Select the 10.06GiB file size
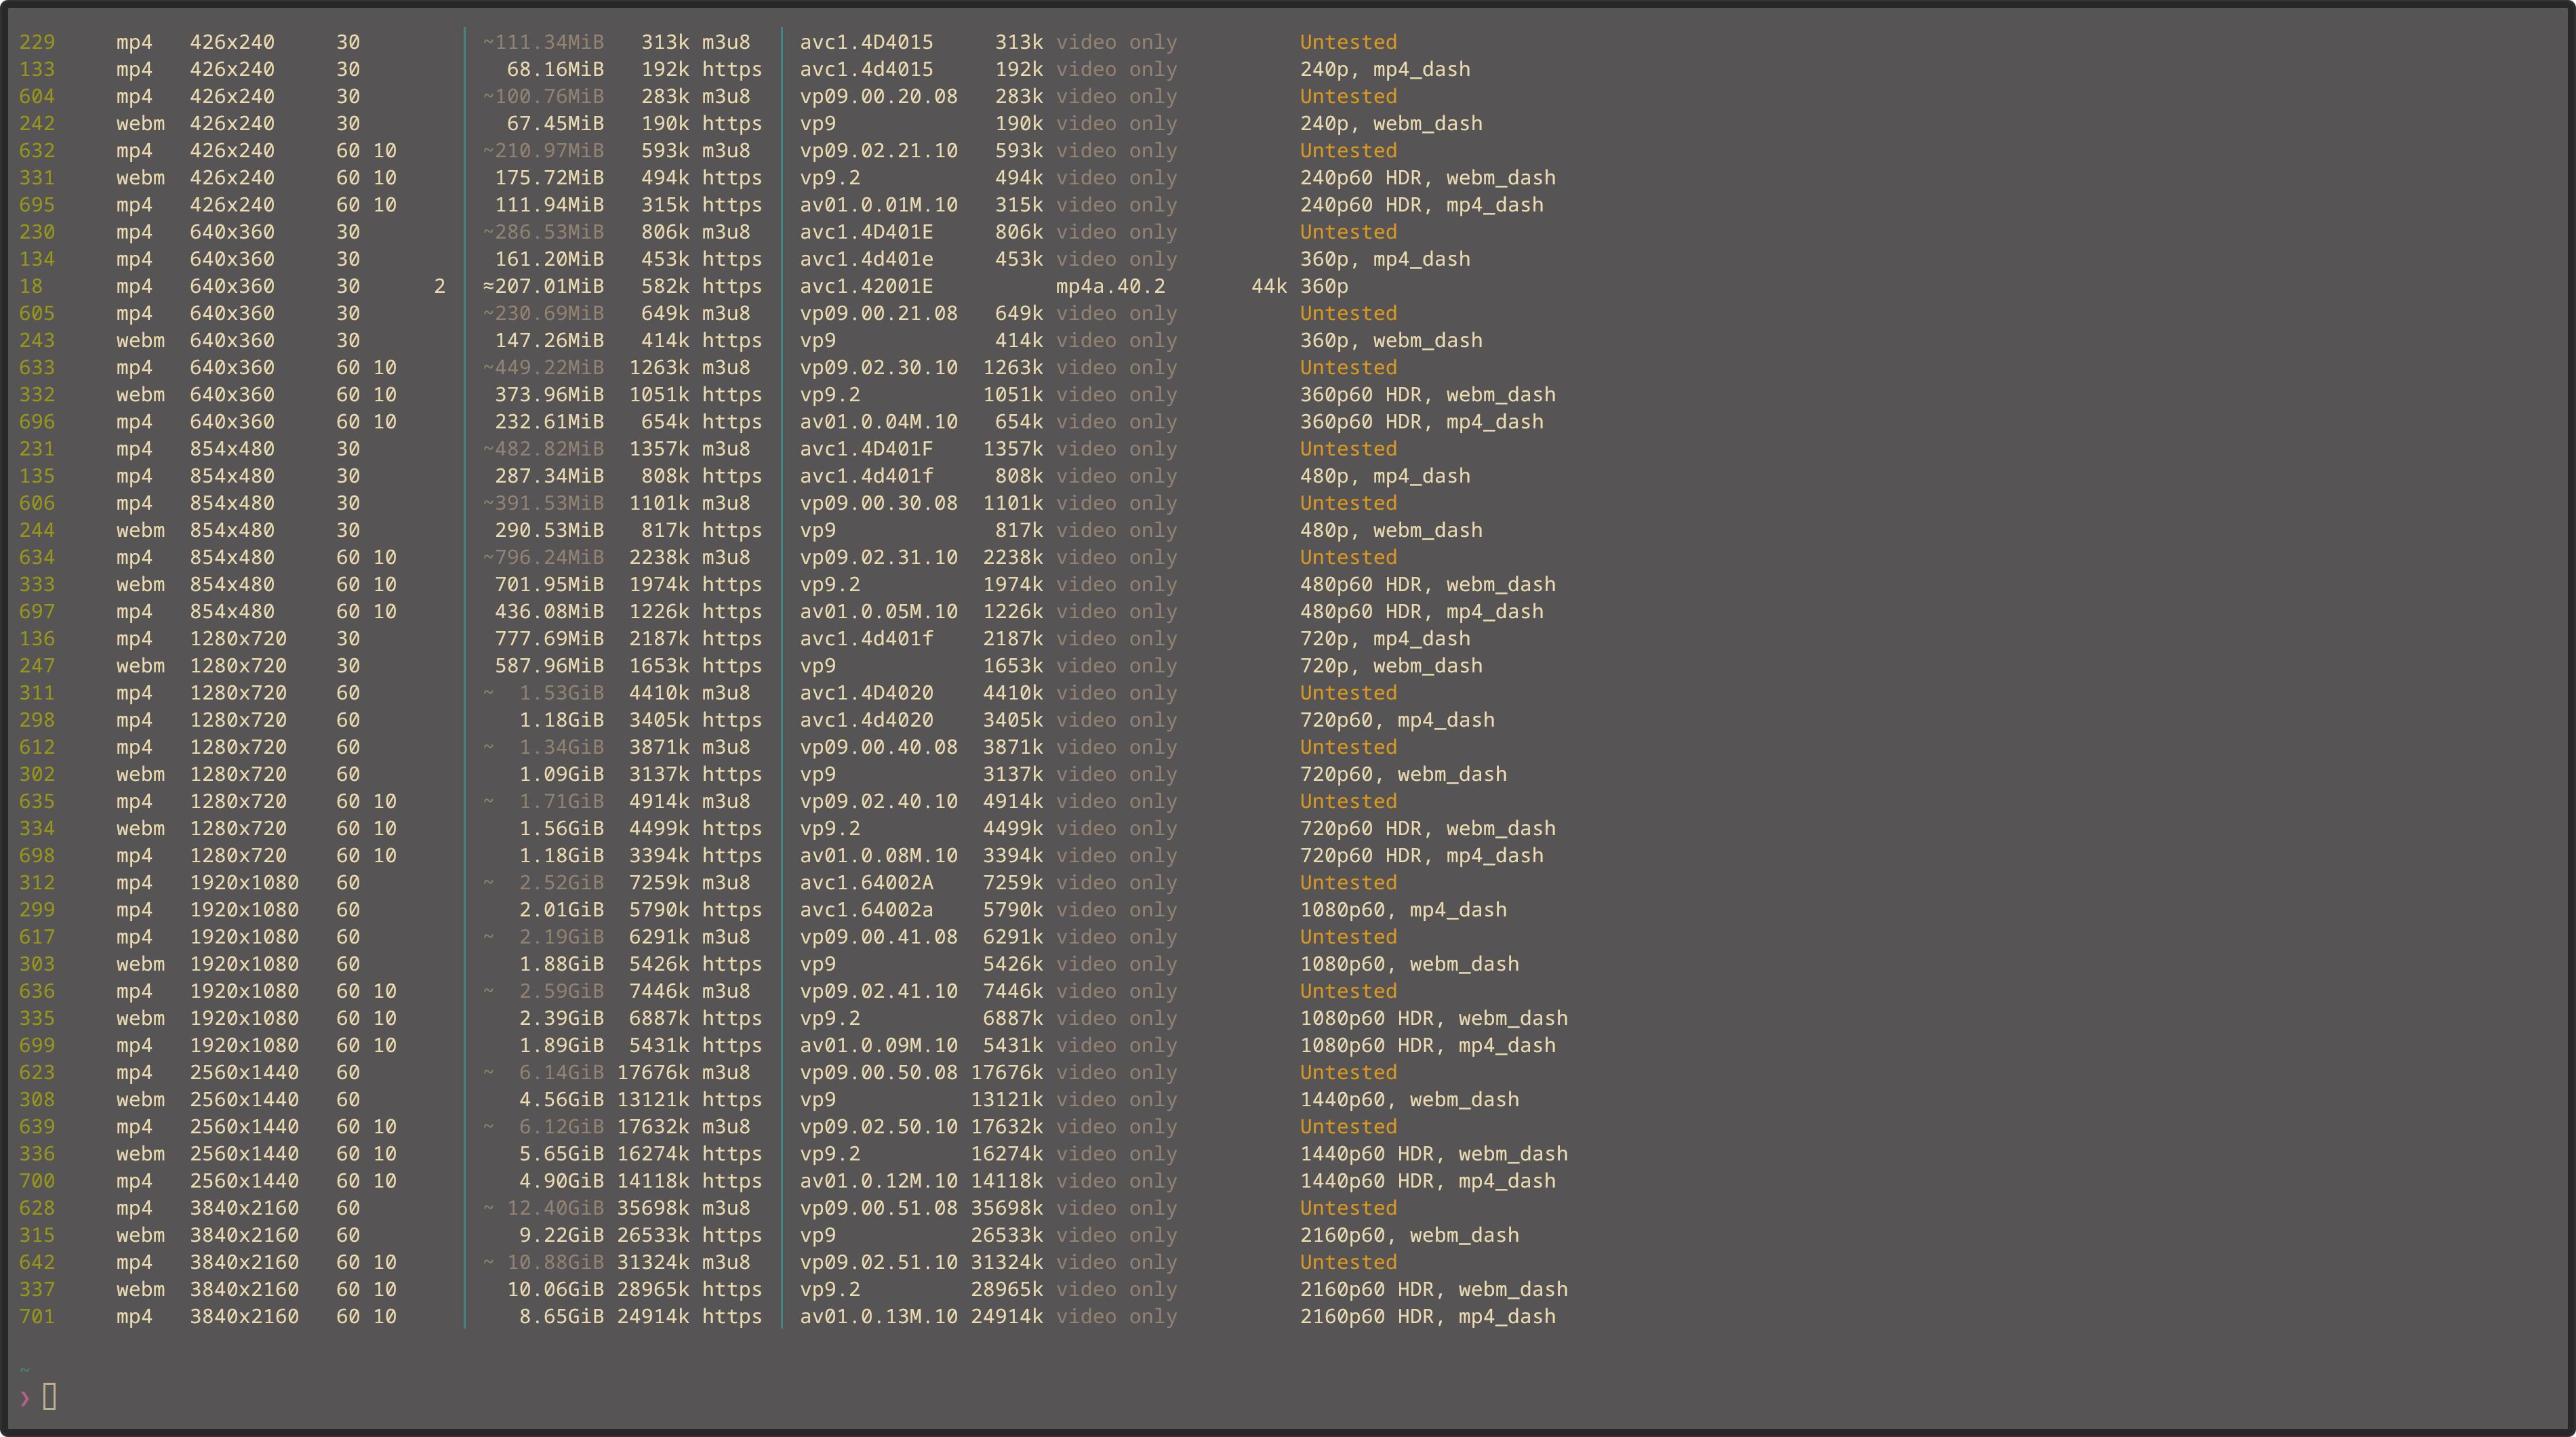This screenshot has width=2576, height=1437. pyautogui.click(x=555, y=1289)
